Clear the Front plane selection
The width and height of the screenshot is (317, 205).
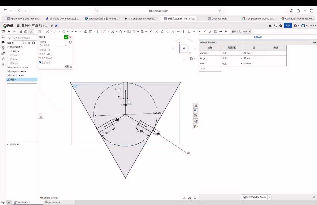coord(66,45)
